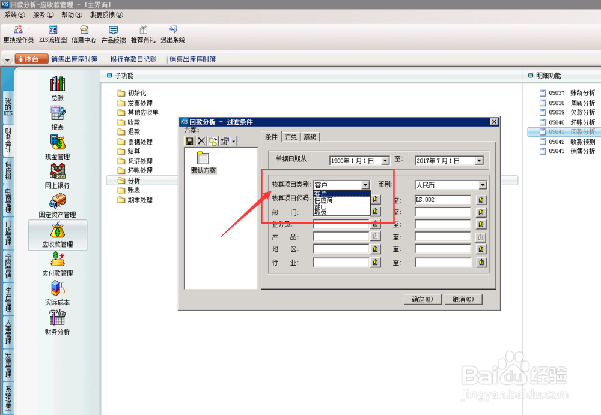Click 确定 button
The width and height of the screenshot is (601, 415).
[x=423, y=299]
